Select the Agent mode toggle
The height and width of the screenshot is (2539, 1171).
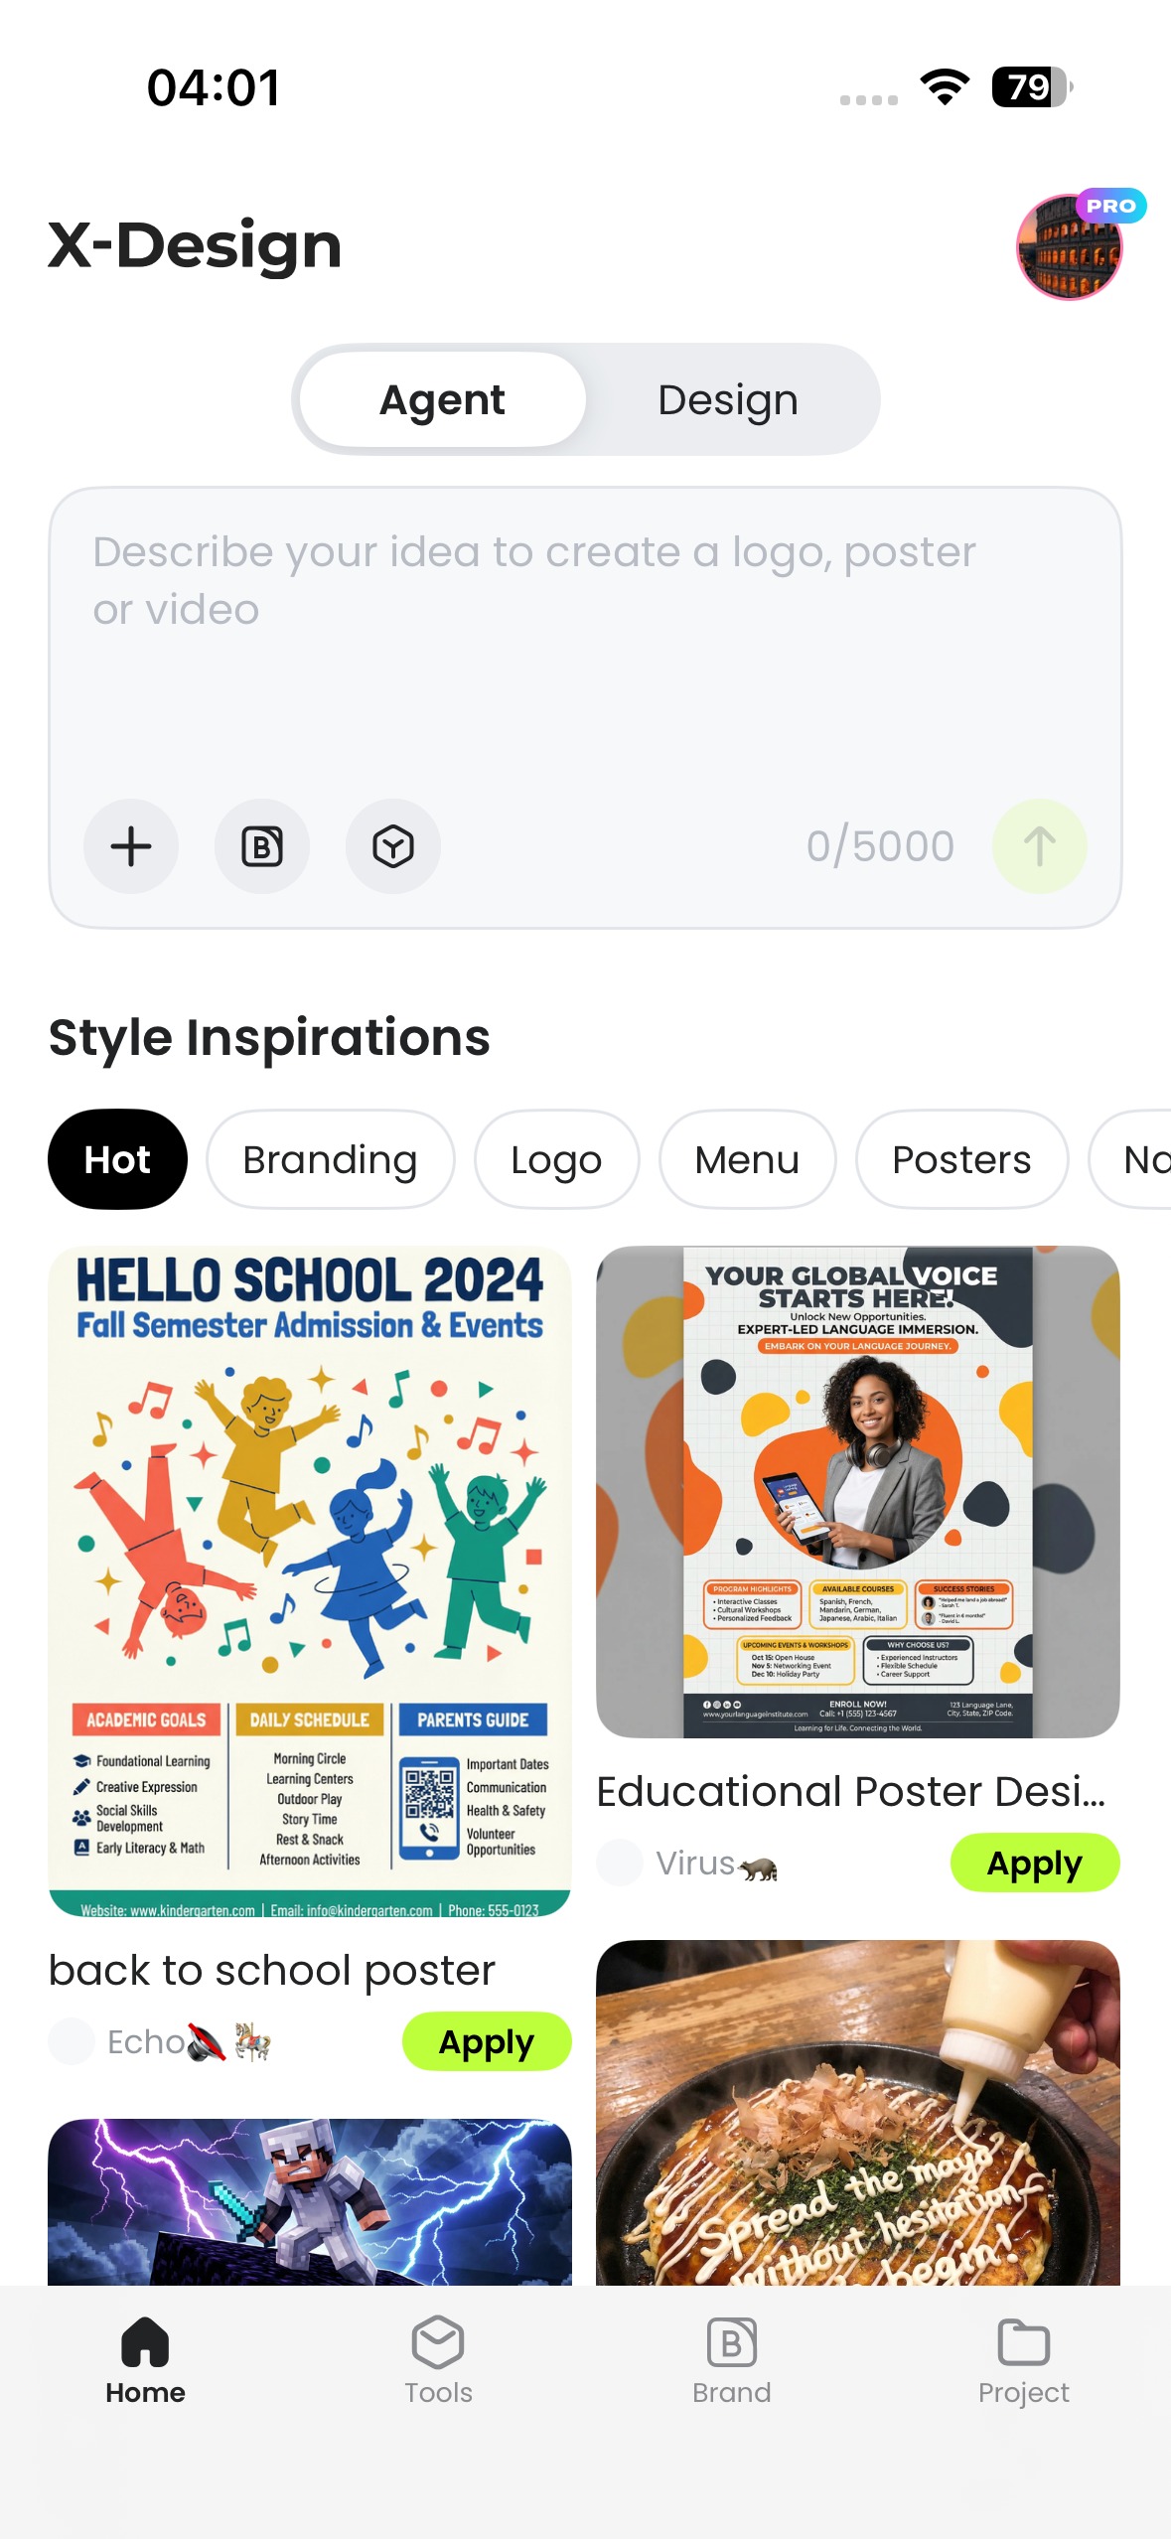coord(443,399)
